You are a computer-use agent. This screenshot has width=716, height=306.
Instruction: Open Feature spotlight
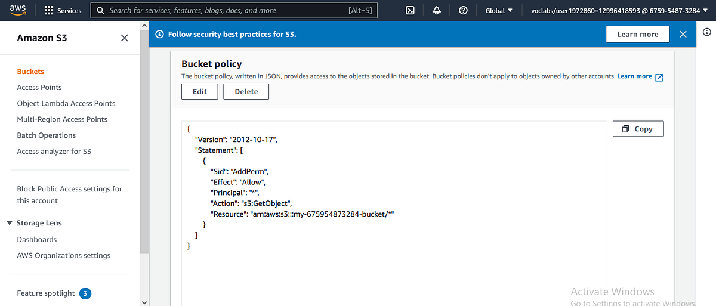click(x=46, y=293)
